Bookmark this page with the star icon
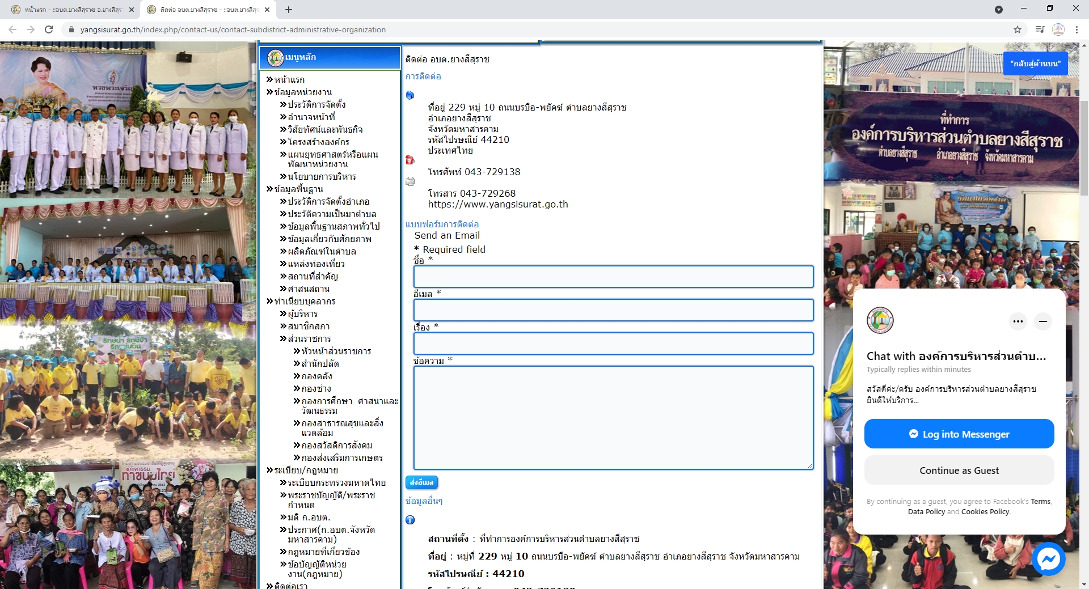 tap(1018, 29)
